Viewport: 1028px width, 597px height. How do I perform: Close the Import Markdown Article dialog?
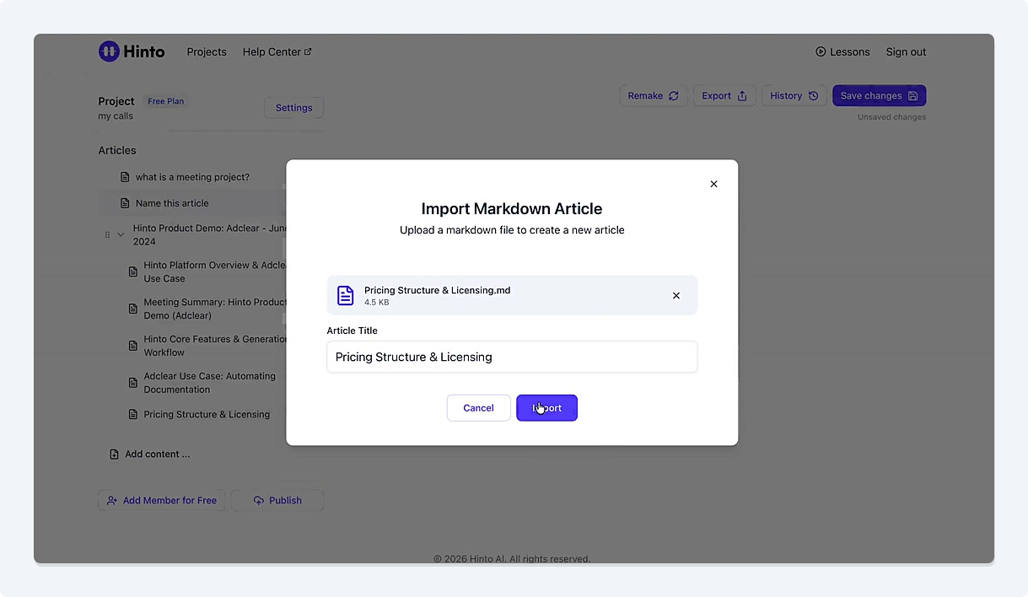(x=713, y=184)
